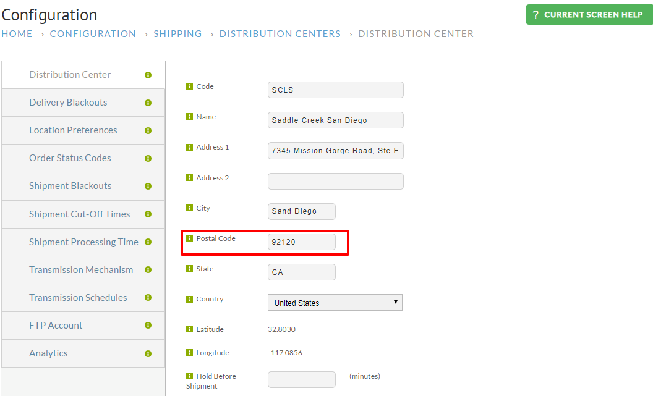This screenshot has height=396, width=653.
Task: Click info icon beside Delivery Blackouts tab
Action: (148, 103)
